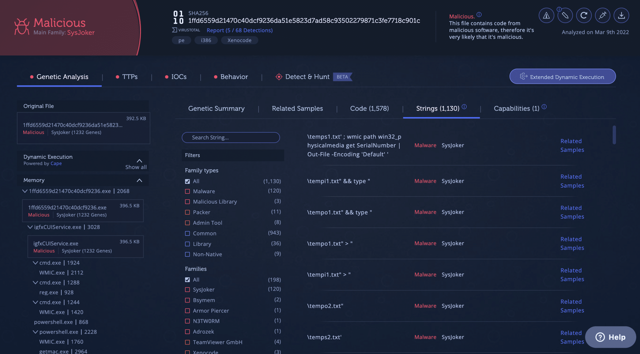Tick the SysJoker families checkbox
The height and width of the screenshot is (354, 640).
187,290
